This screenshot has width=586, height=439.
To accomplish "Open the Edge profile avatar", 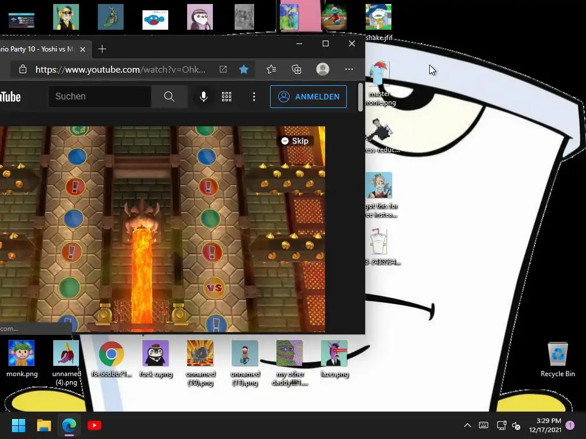I will pos(323,69).
